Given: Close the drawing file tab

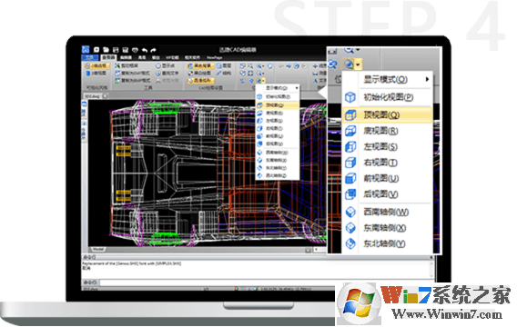Looking at the screenshot, I should point(105,96).
